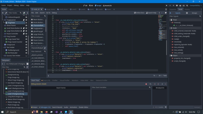Switch to the Import tab
This screenshot has height=114, width=203.
tap(11, 9)
